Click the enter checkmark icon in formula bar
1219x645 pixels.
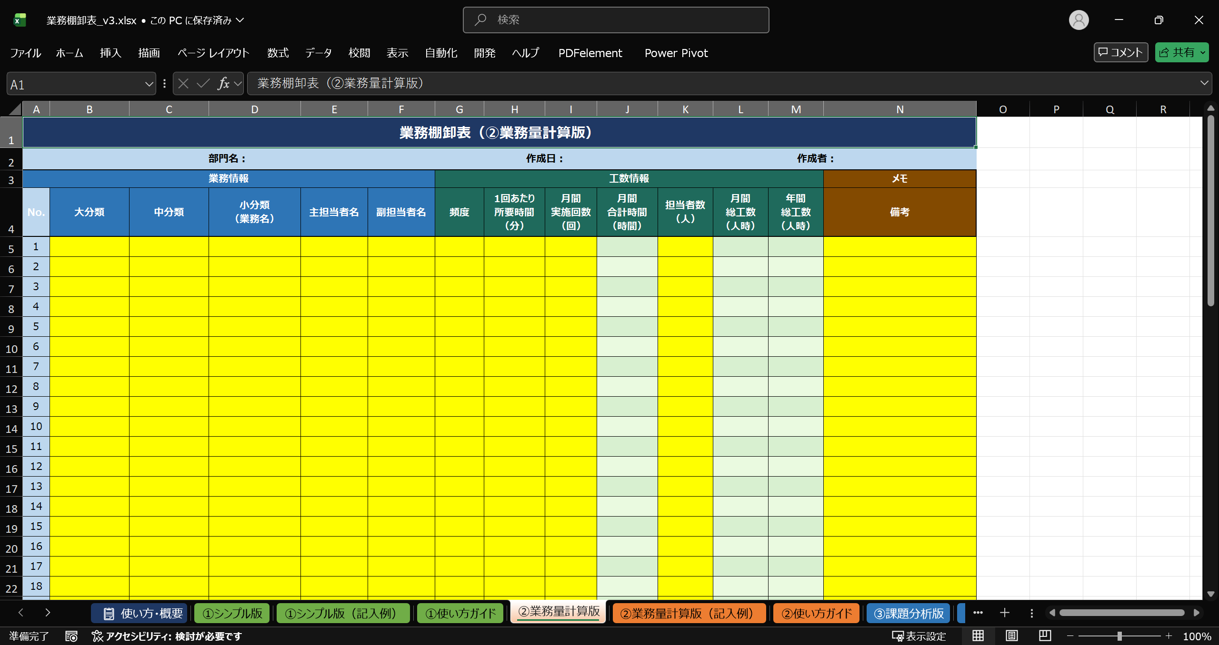[x=203, y=84]
